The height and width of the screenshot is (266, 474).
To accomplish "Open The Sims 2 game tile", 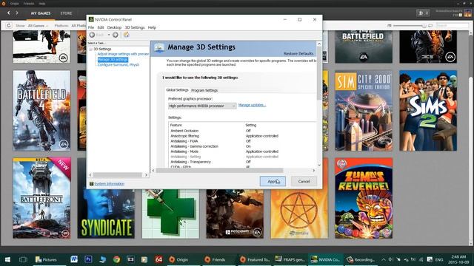I will [428, 110].
